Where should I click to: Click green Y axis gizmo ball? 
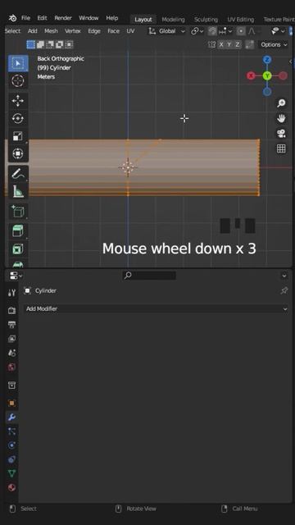click(x=267, y=75)
